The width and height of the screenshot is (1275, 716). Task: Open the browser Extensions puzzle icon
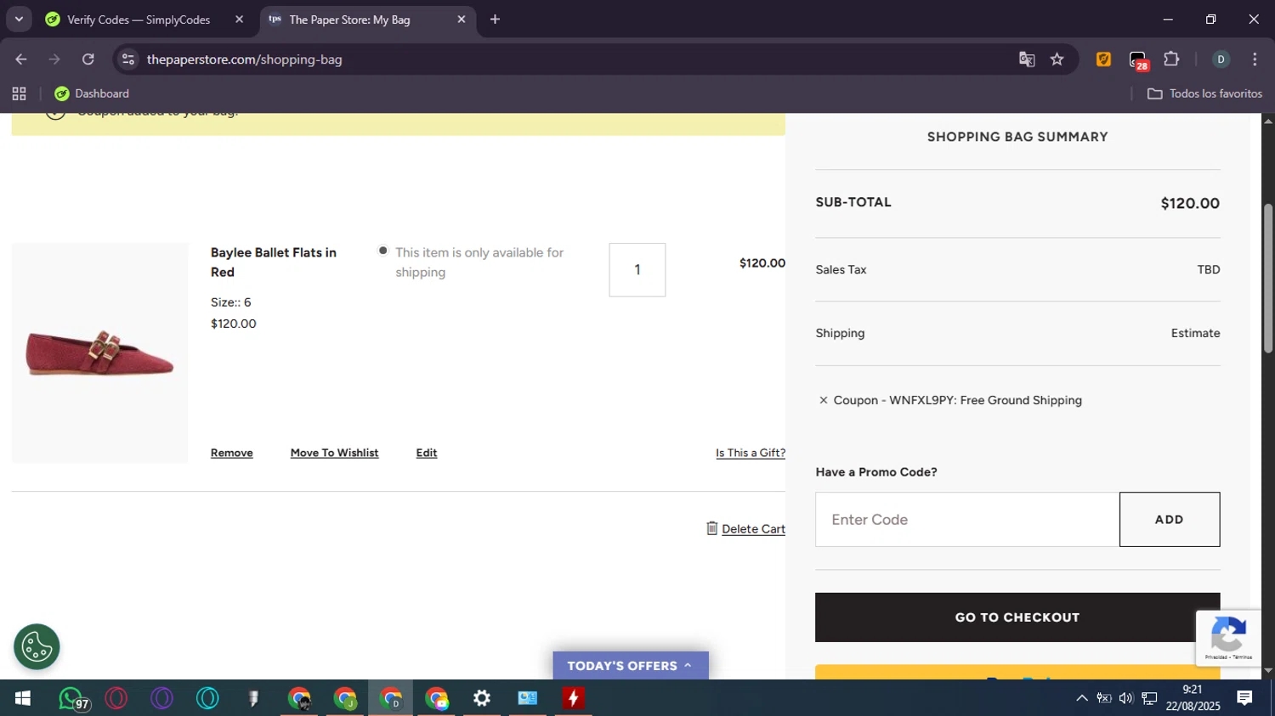[x=1171, y=59]
